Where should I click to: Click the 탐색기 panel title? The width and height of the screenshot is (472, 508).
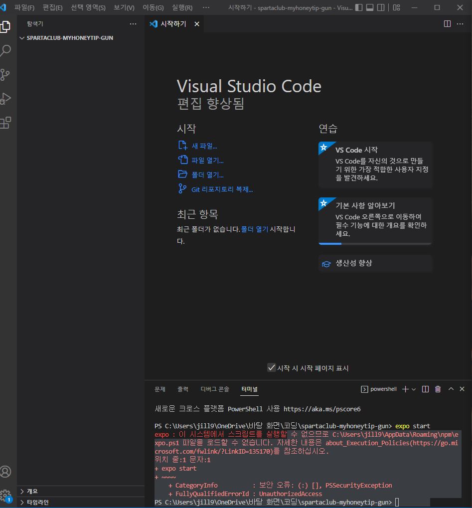pyautogui.click(x=35, y=24)
